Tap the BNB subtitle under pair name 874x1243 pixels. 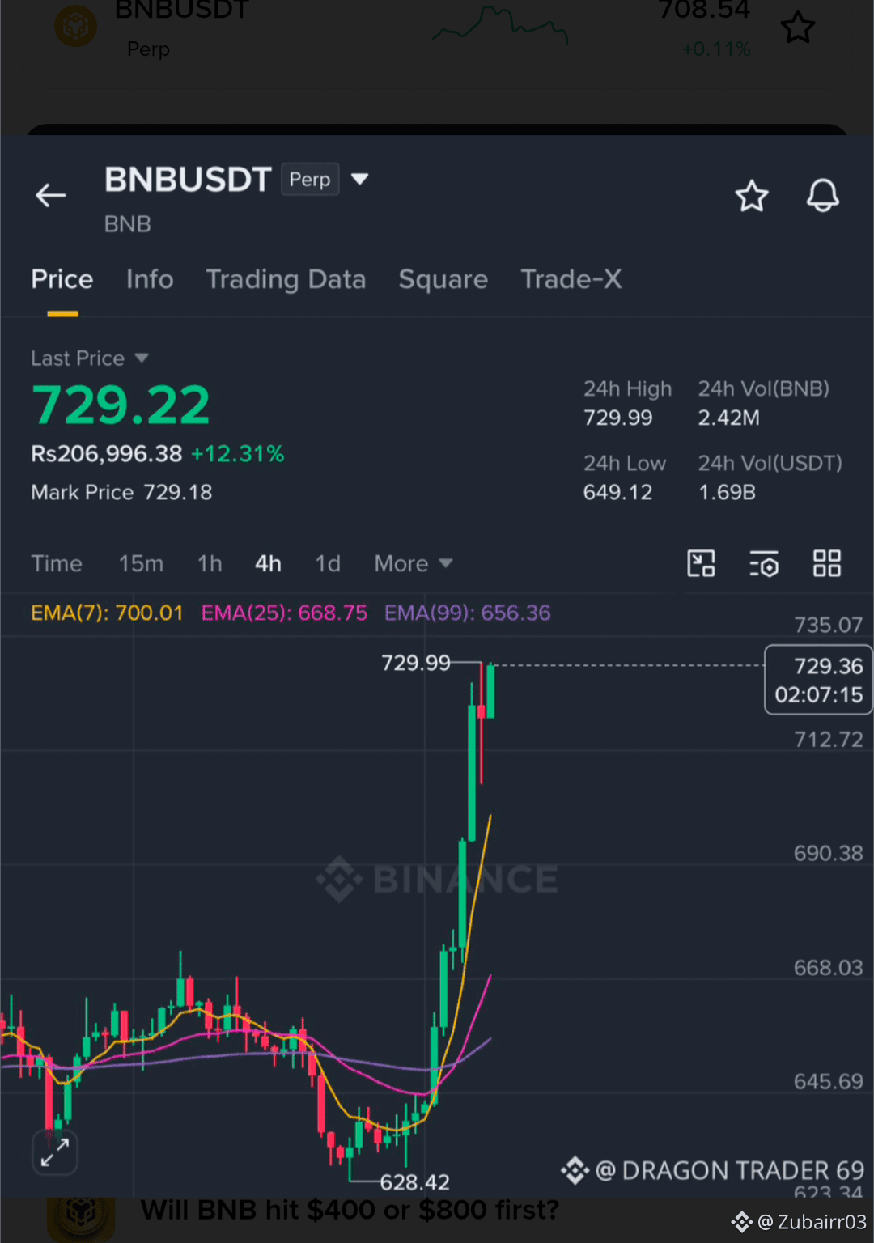click(x=128, y=224)
